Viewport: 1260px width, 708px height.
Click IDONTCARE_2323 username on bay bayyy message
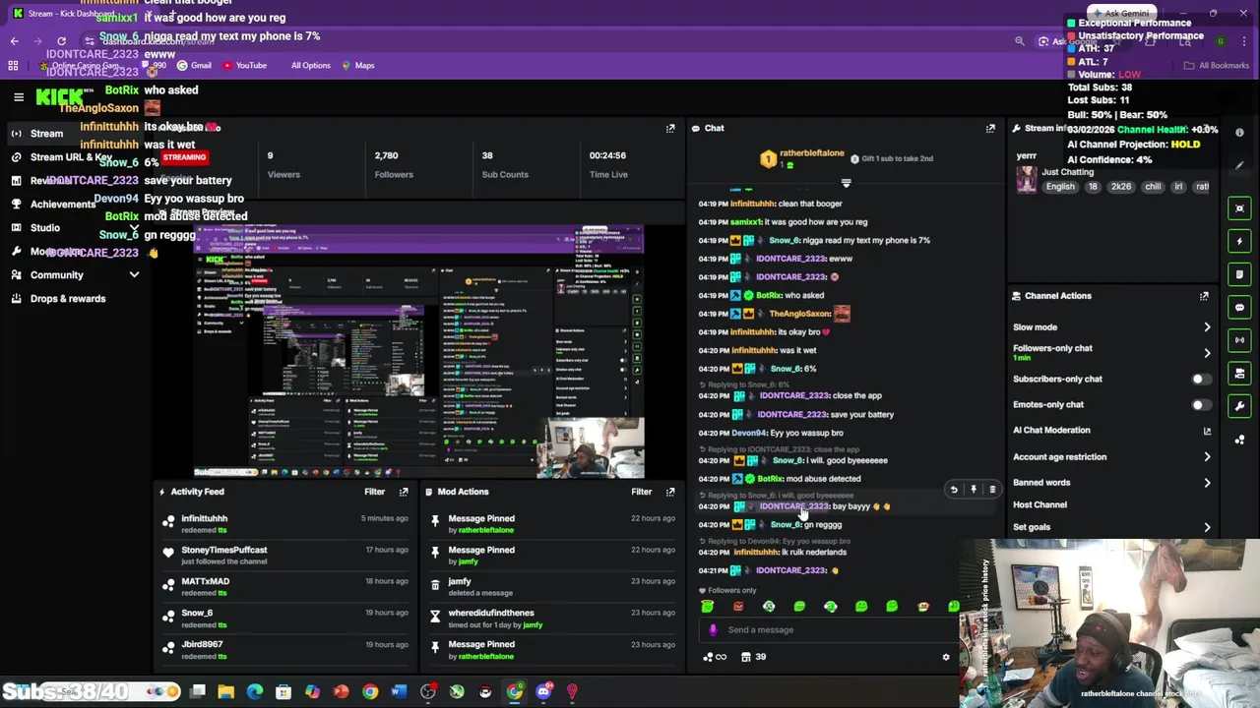(794, 506)
